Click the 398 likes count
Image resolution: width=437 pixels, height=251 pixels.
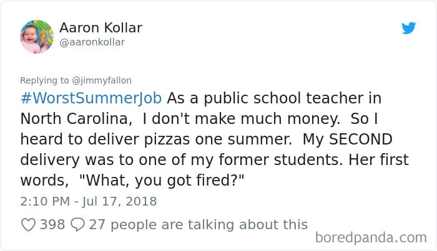click(x=52, y=224)
